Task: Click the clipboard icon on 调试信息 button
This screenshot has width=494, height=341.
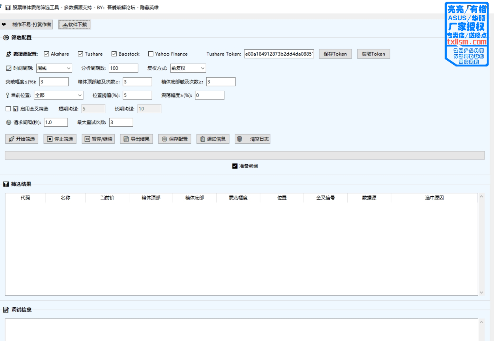Action: click(x=203, y=139)
